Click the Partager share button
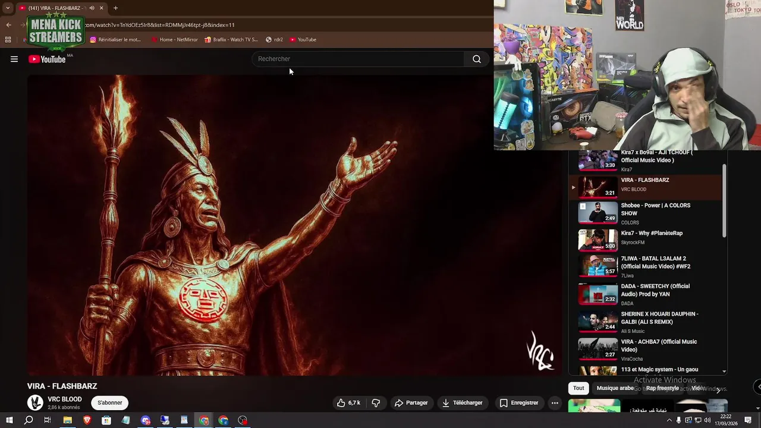 point(411,402)
